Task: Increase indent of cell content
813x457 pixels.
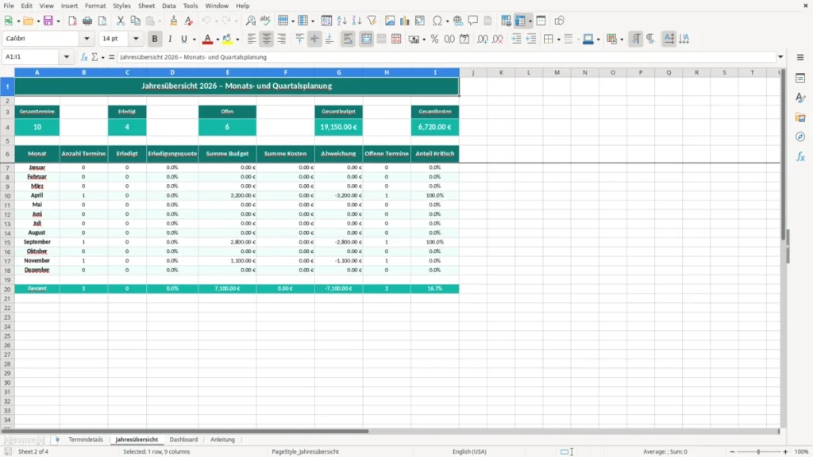Action: [516, 39]
